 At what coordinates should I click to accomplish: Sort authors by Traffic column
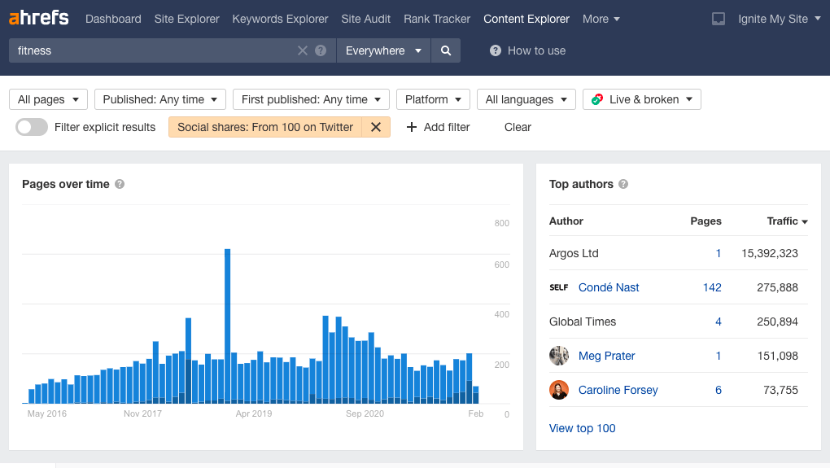coord(787,221)
